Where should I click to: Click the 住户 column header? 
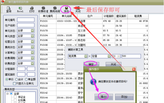coord(90,16)
